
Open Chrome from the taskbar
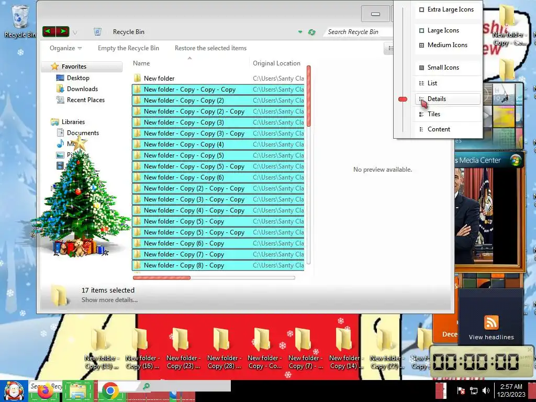pos(110,390)
